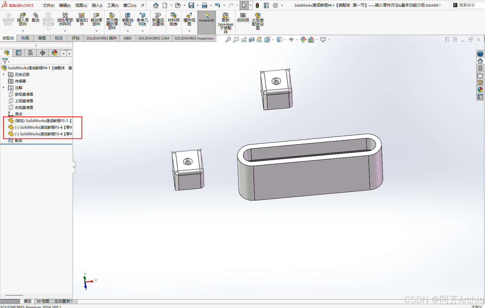Click the 智能扣件 smart fasteners tool
The width and height of the screenshot is (485, 308).
click(82, 19)
